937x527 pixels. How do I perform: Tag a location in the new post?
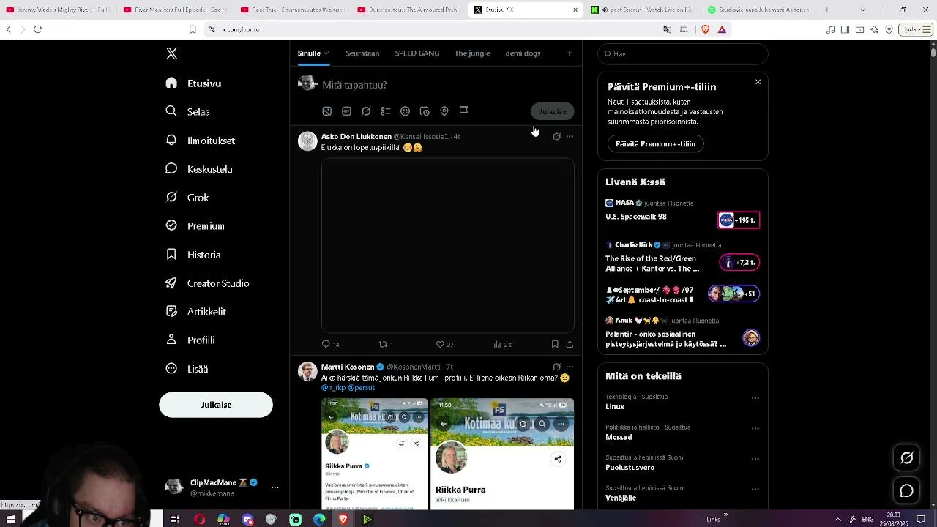pos(444,111)
